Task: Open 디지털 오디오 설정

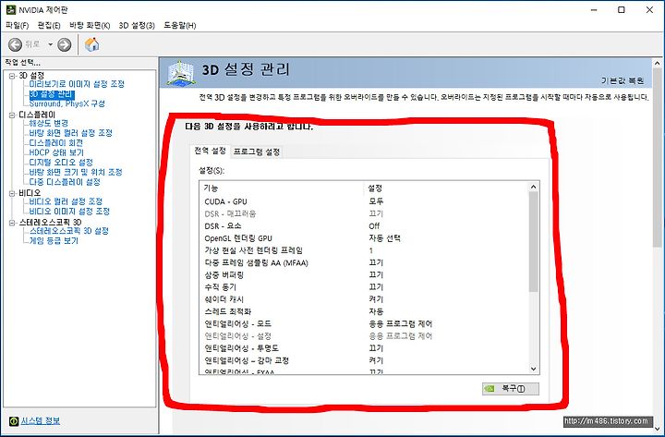Action: [61, 163]
